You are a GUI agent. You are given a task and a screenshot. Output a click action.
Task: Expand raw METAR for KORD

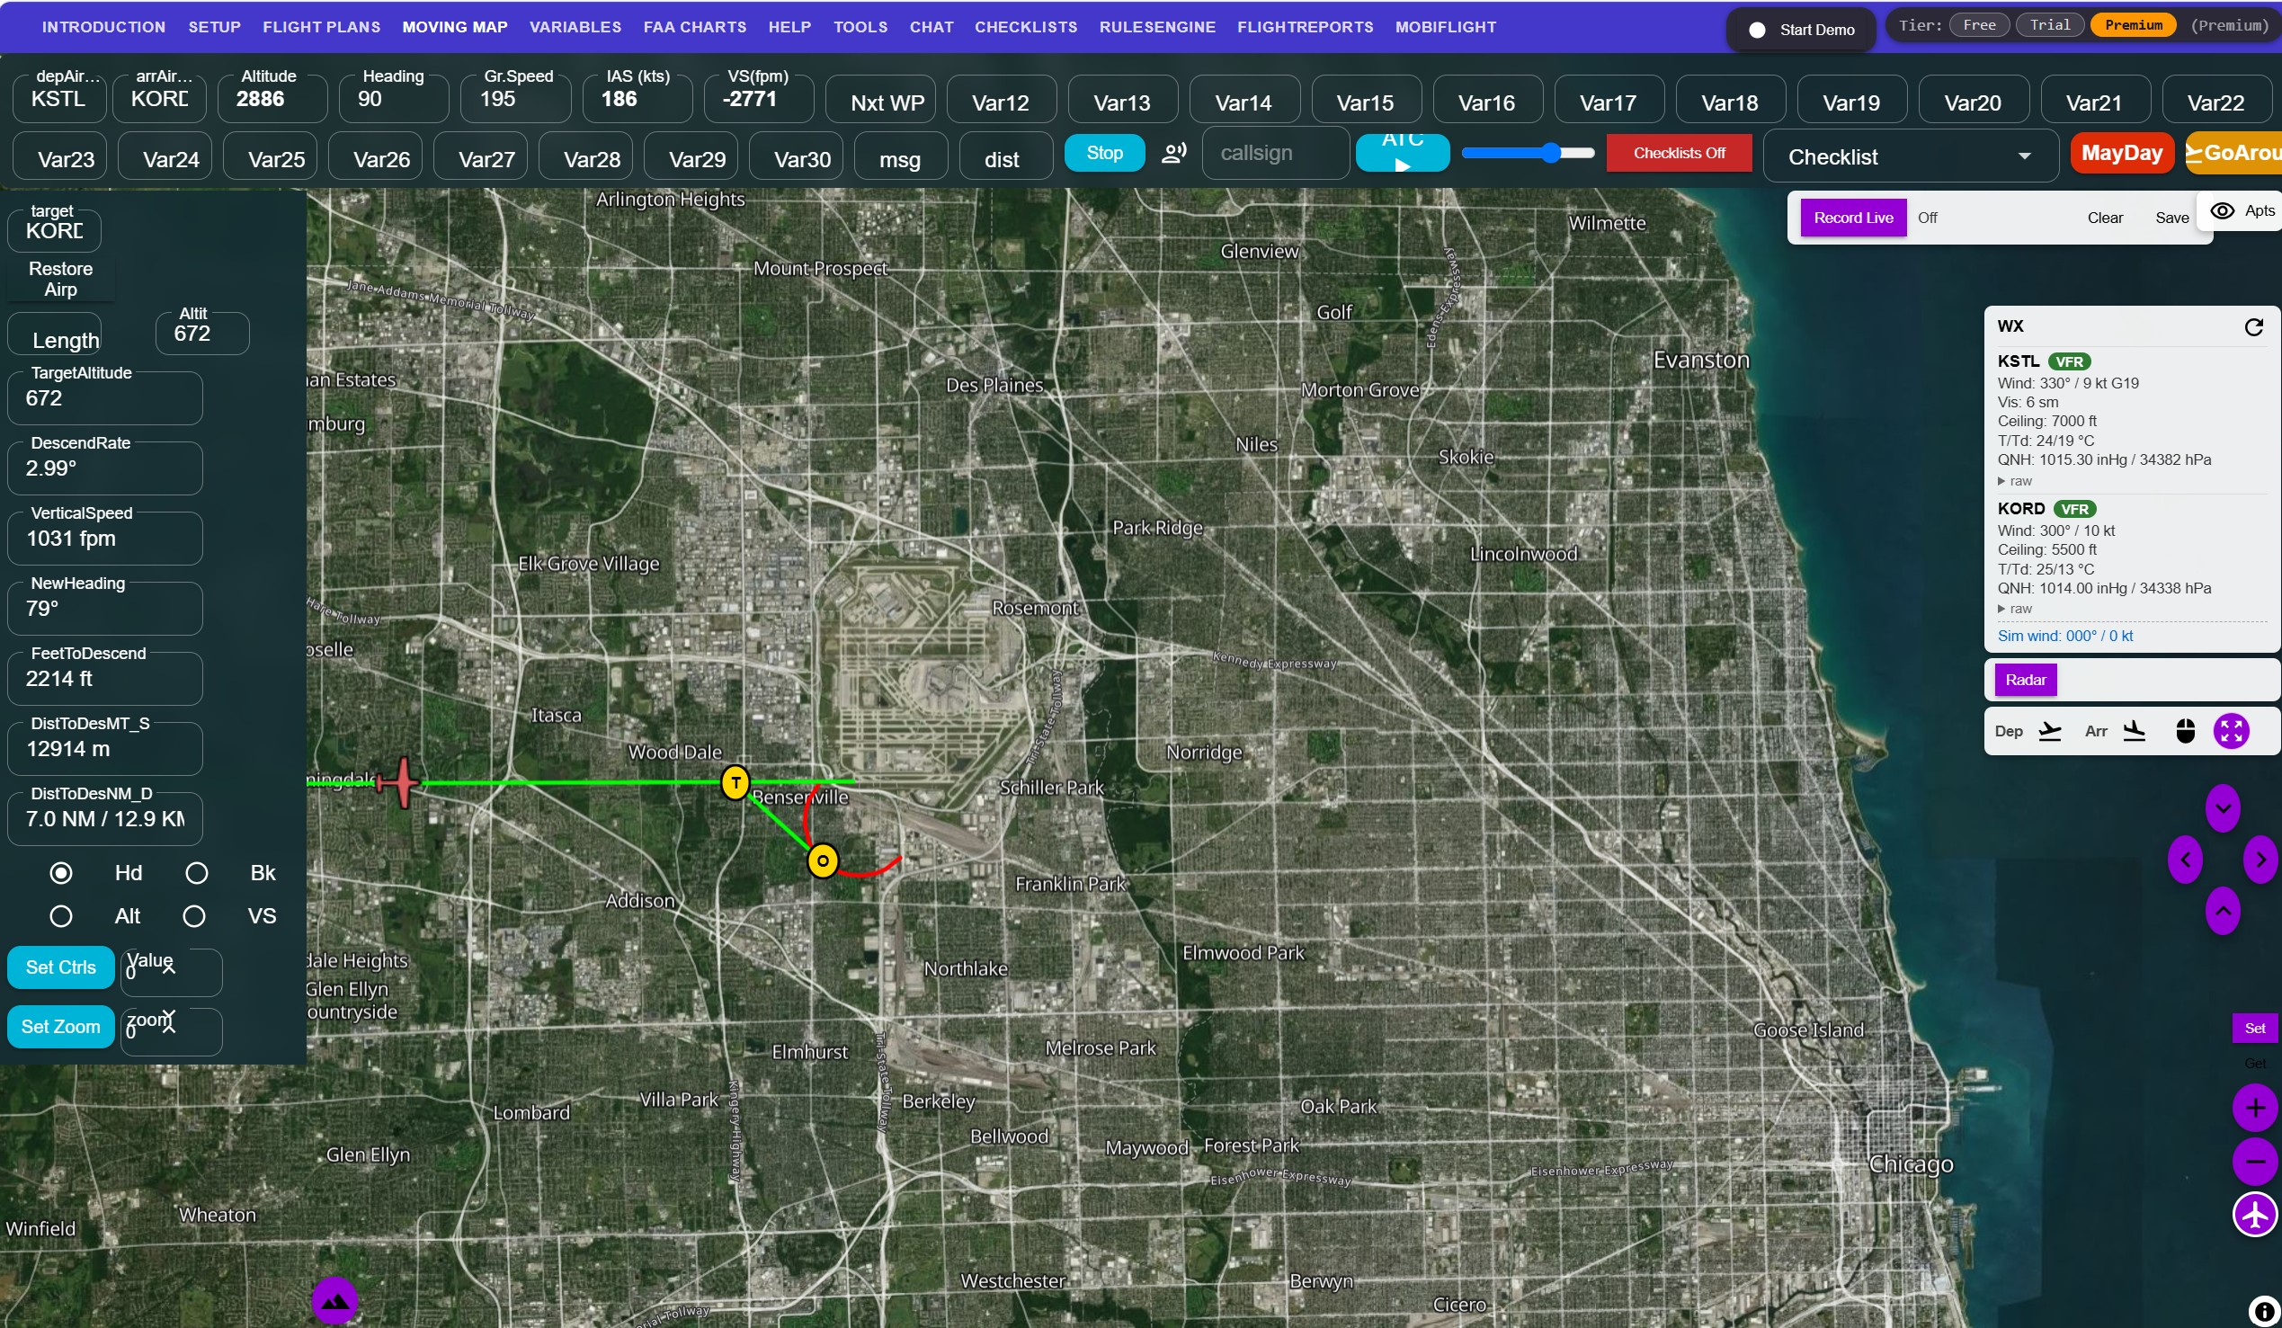[x=2014, y=610]
